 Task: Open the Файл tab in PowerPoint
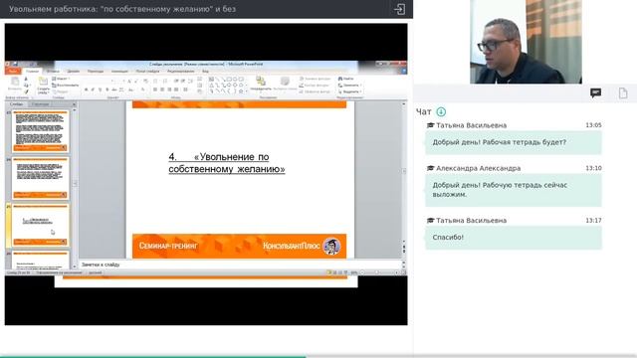[x=13, y=71]
